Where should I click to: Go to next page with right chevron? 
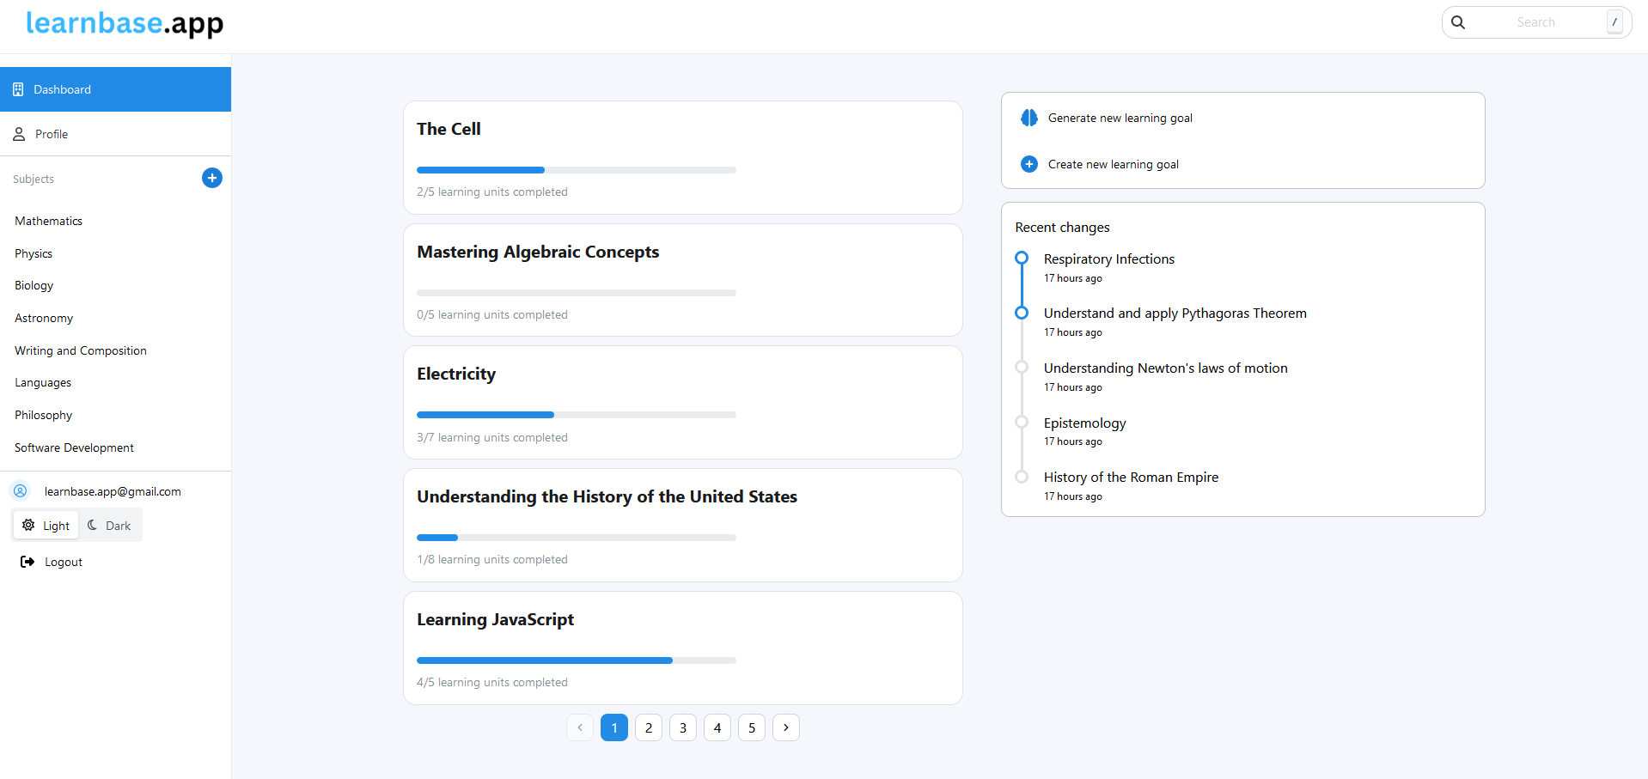pyautogui.click(x=785, y=727)
